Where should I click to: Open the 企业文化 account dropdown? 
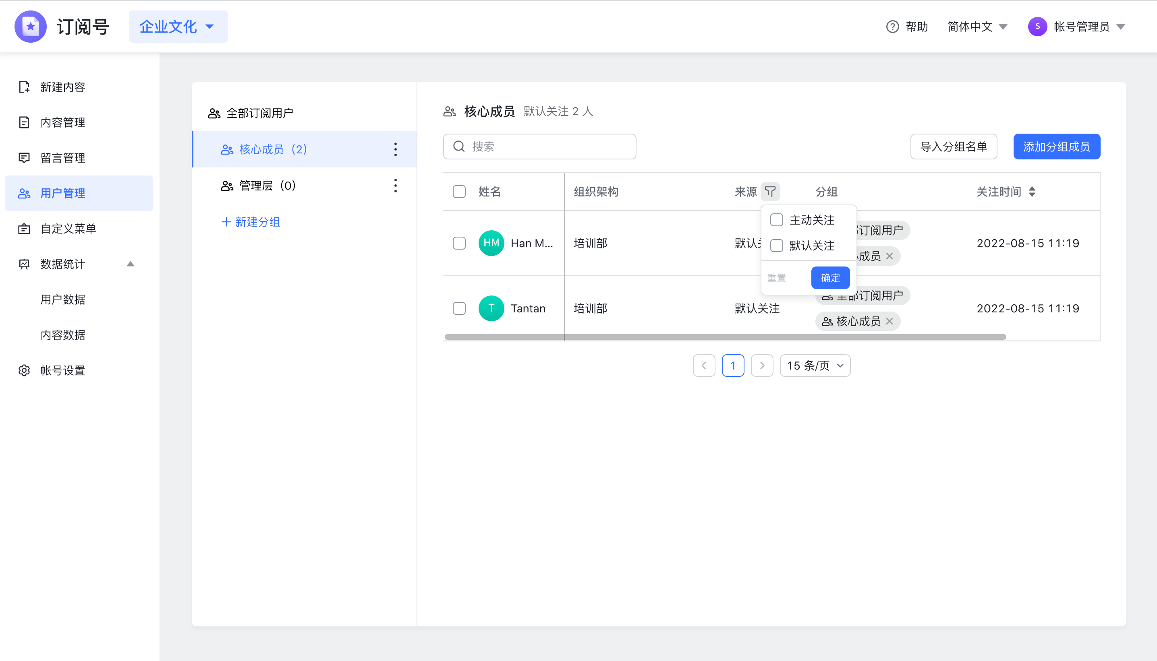[178, 27]
